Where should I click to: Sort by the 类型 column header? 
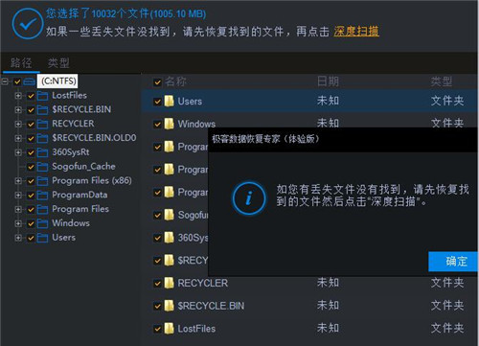pos(442,81)
